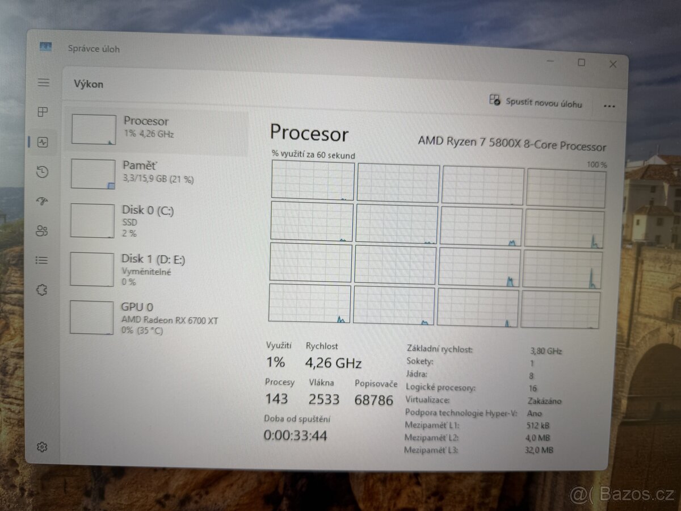
Task: Select the Performance view icon
Action: pyautogui.click(x=43, y=141)
